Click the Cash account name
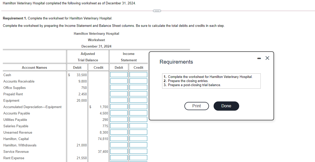This screenshot has width=315, height=162. (7, 75)
